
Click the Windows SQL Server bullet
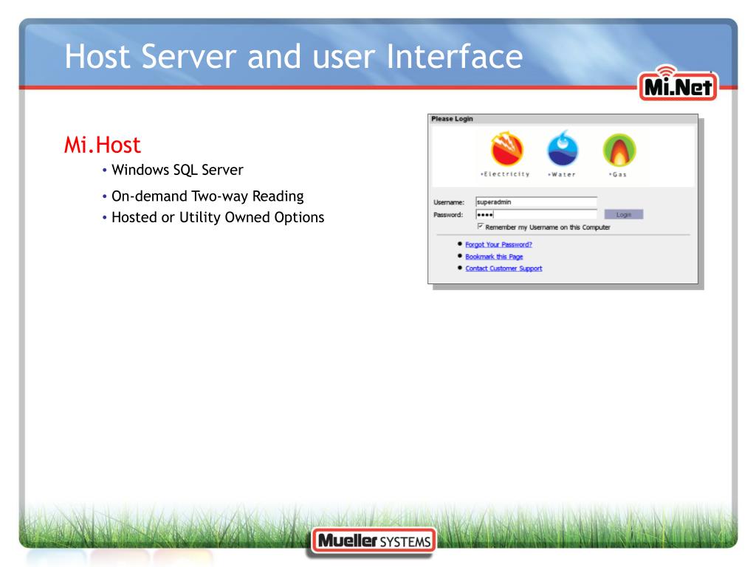point(177,170)
